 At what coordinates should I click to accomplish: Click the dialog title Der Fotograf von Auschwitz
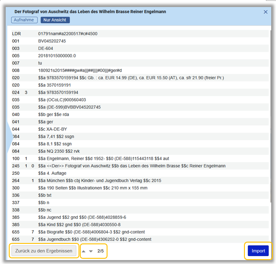point(90,12)
